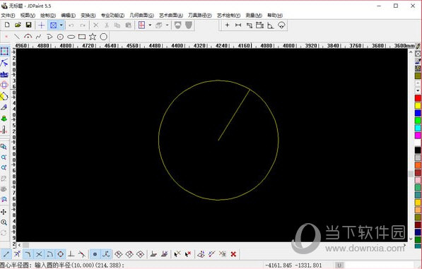Select the spline curve drawing tool

(x=38, y=37)
